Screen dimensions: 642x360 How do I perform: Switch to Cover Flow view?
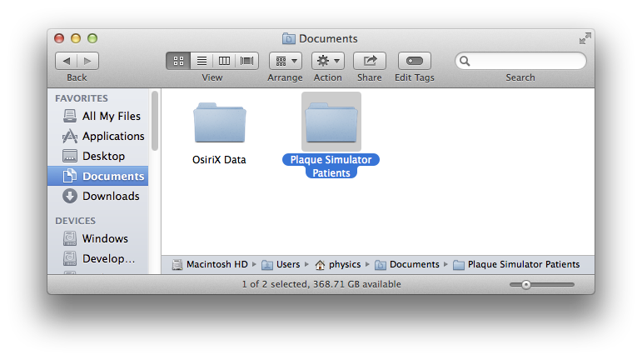coord(246,61)
